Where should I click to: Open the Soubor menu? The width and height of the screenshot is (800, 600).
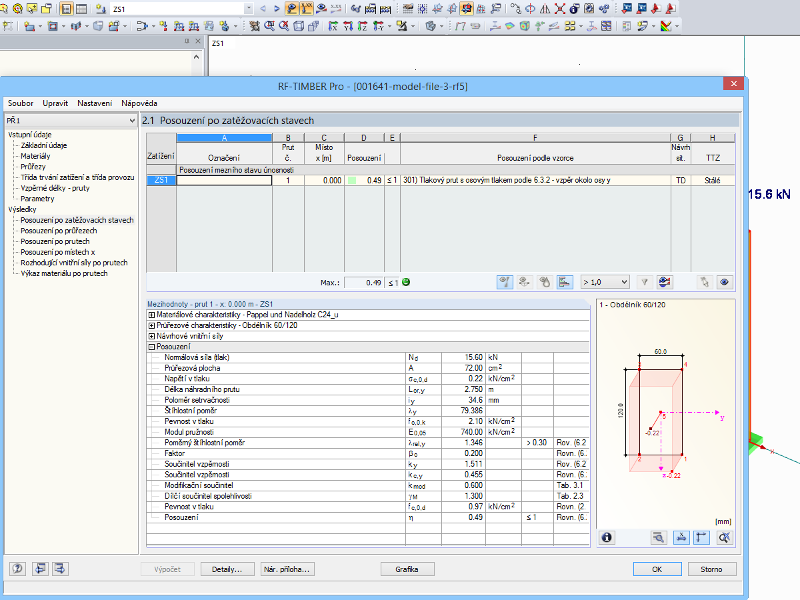(x=21, y=103)
